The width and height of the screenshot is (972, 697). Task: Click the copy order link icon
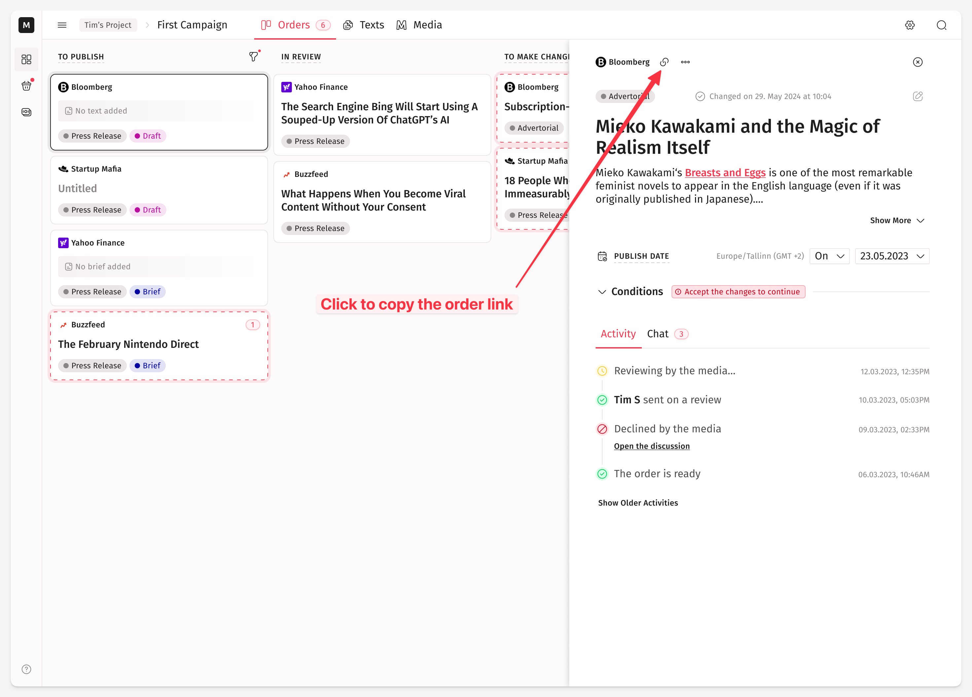click(x=664, y=62)
